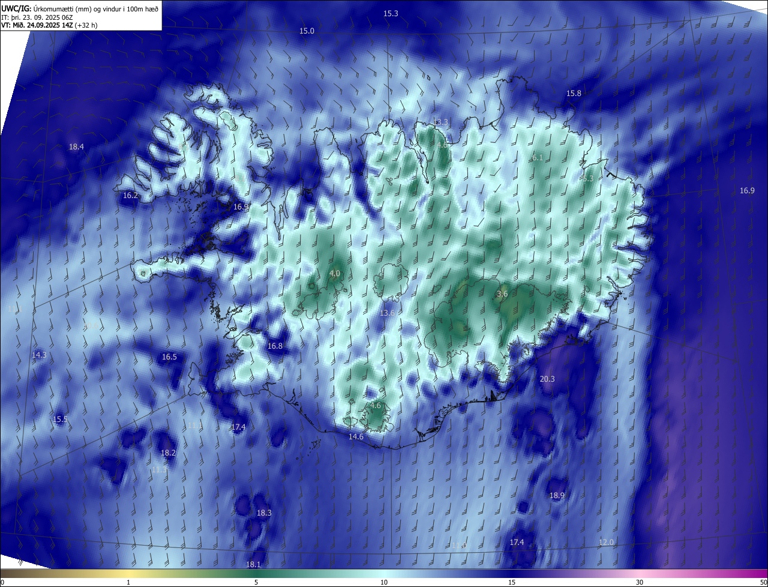768x587 pixels.
Task: Click the map value label 18.9
Action: 557,496
